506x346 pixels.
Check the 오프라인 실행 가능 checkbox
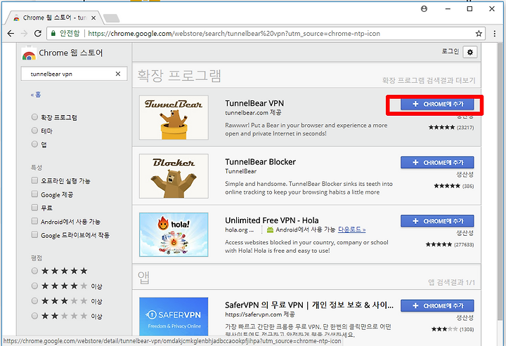pos(34,180)
